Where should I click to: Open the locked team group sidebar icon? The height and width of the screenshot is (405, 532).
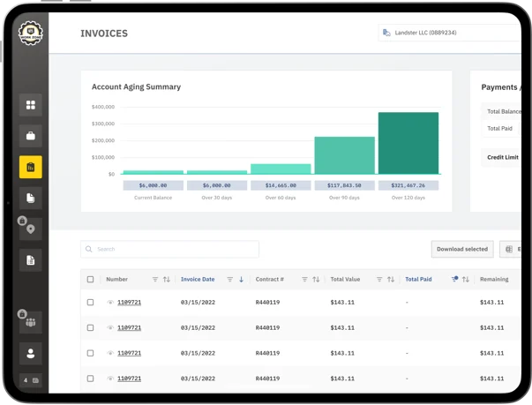point(31,322)
